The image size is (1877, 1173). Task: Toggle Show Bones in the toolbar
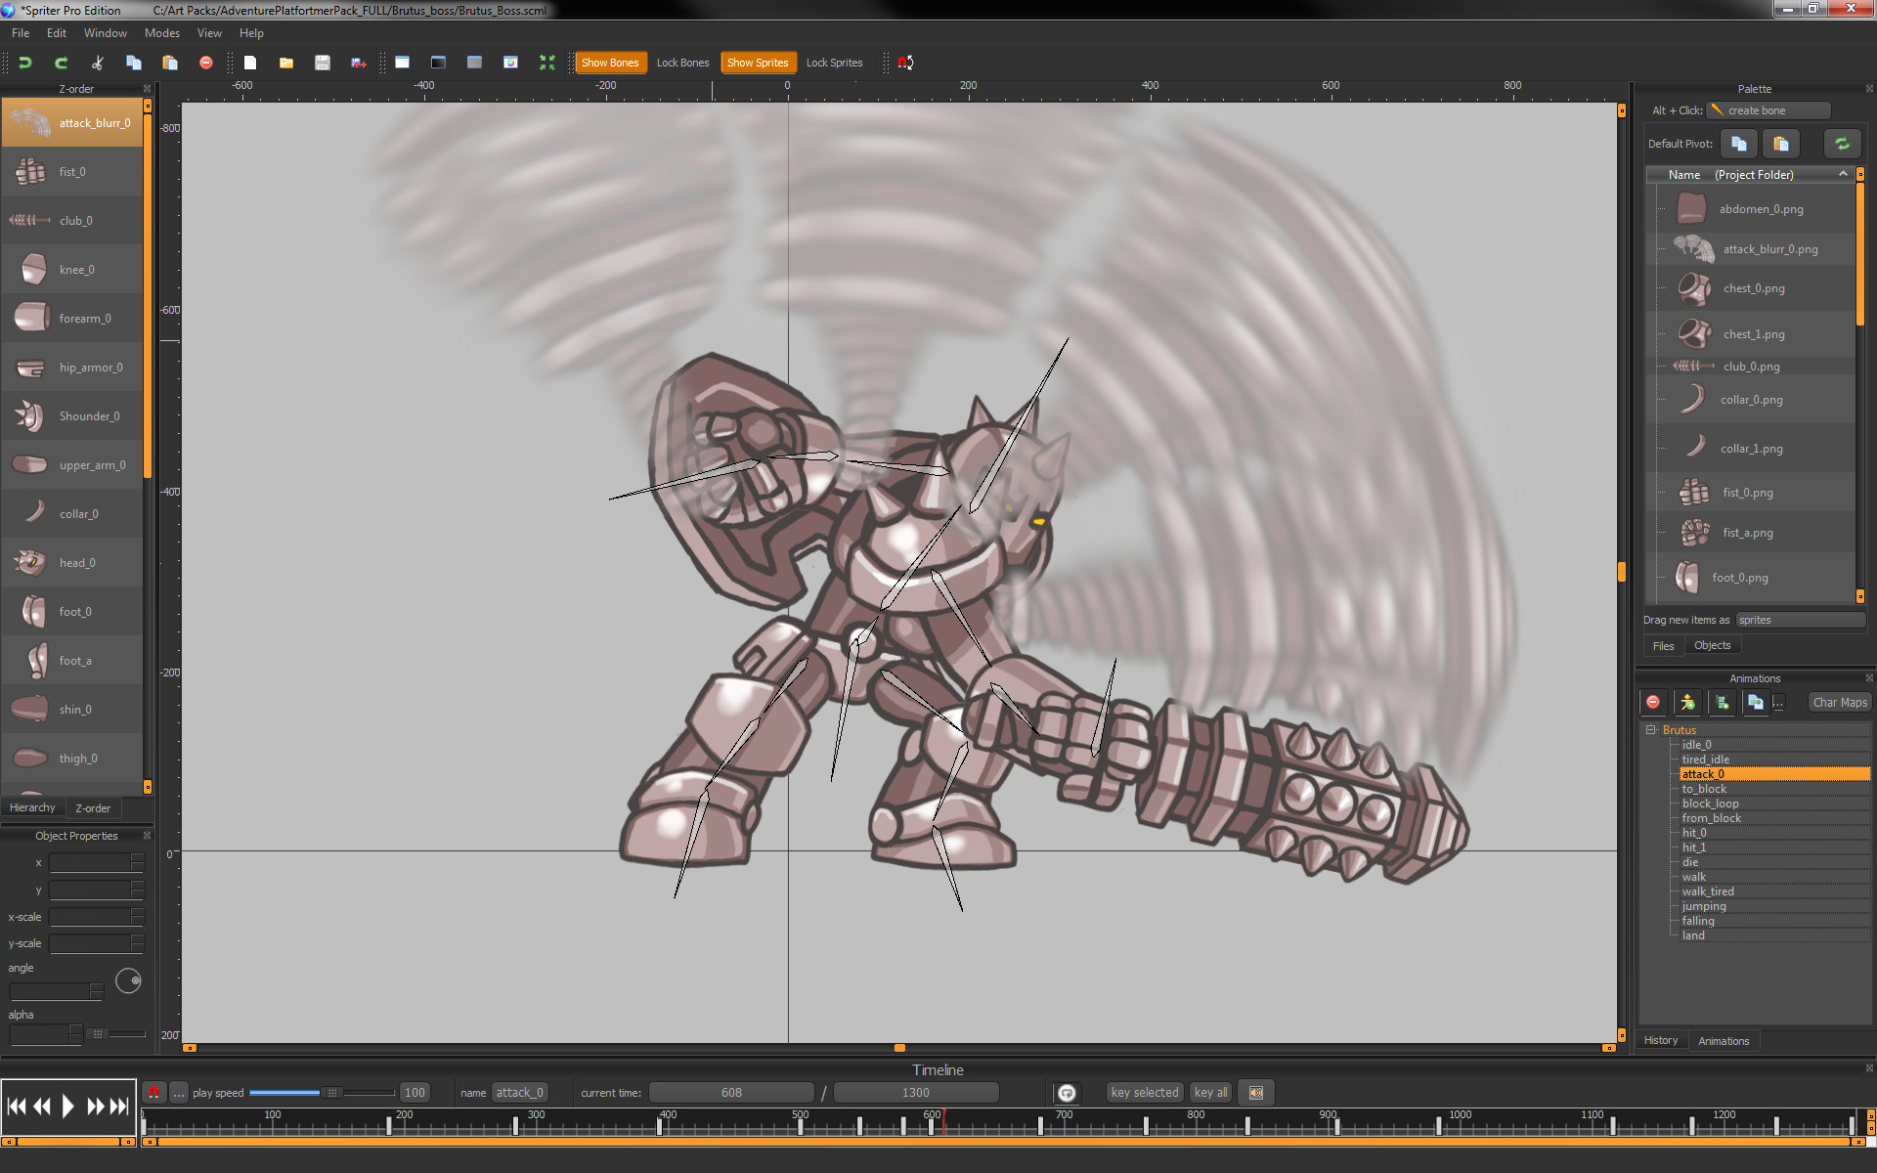click(610, 62)
